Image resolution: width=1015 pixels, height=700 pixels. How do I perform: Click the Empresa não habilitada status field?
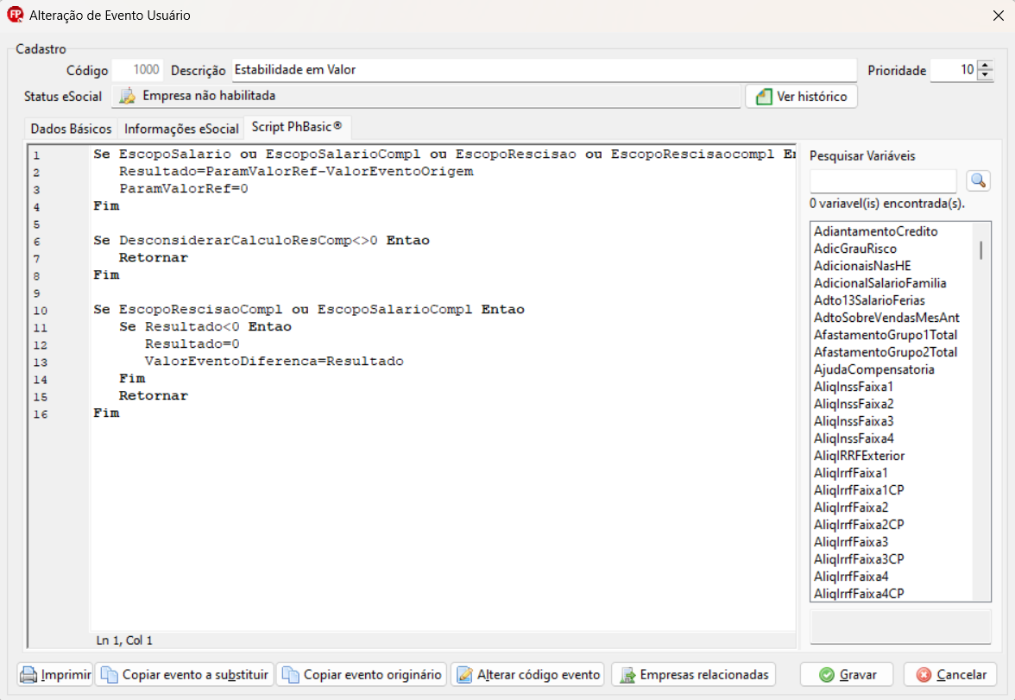[x=426, y=96]
